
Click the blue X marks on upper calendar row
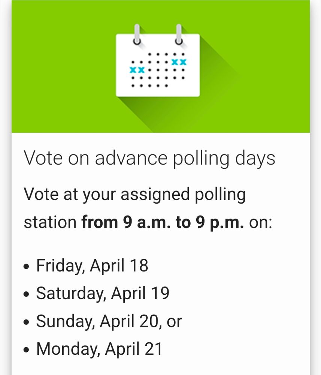179,62
